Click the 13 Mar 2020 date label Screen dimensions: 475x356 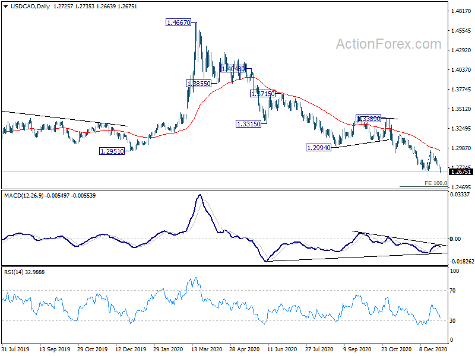(207, 349)
